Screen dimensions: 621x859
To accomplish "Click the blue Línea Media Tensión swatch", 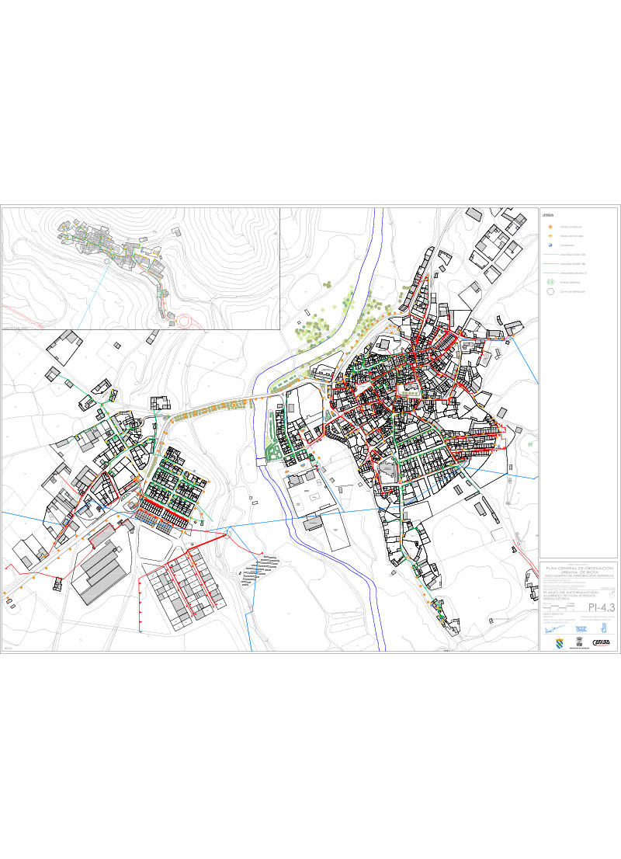I will click(549, 273).
